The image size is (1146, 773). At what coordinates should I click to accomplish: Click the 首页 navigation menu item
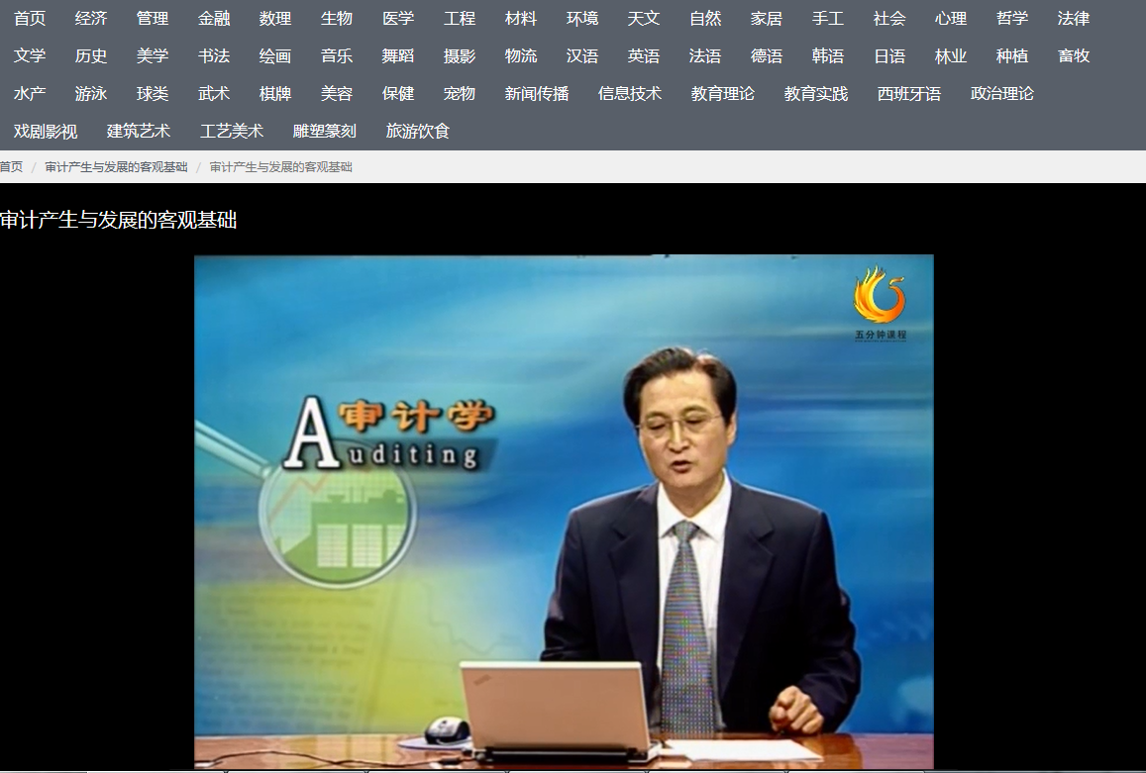pyautogui.click(x=30, y=19)
